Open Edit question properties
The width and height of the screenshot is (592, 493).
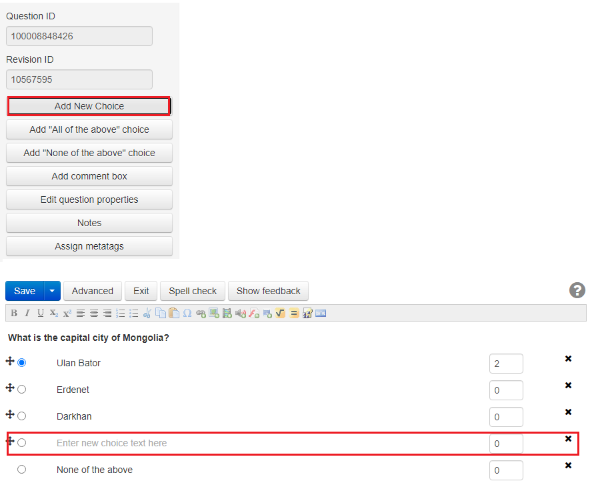[89, 199]
